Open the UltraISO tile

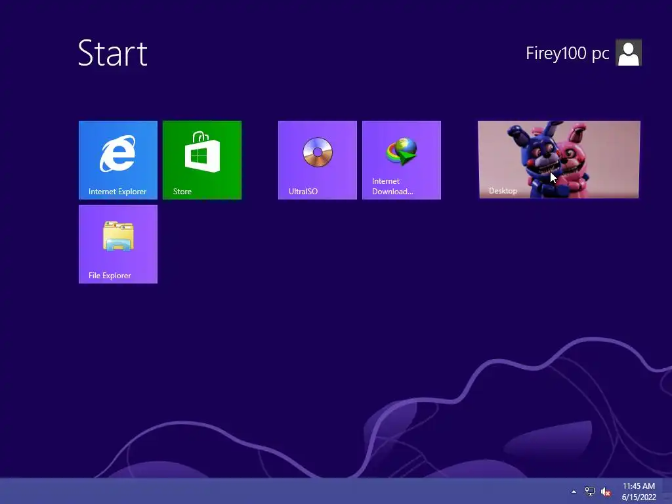click(x=317, y=160)
